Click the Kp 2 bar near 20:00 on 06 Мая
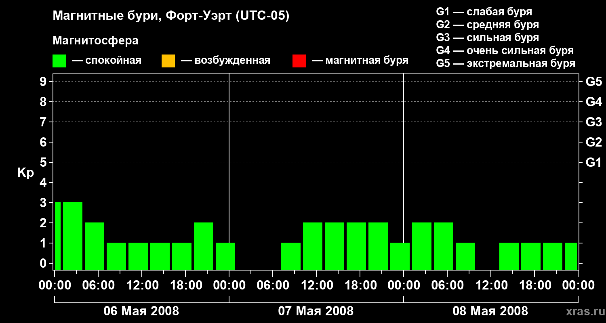This screenshot has width=606, height=323. [x=204, y=246]
